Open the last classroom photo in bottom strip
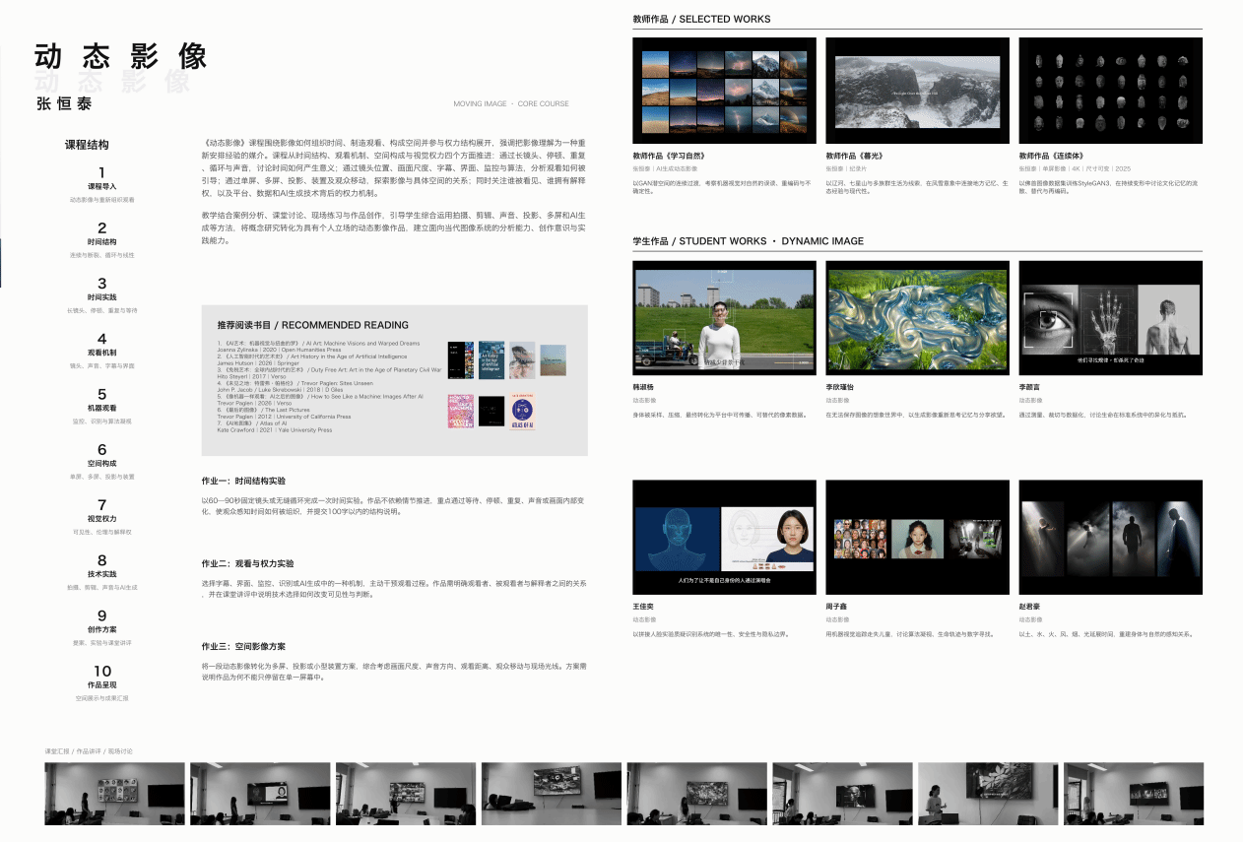The image size is (1243, 842). click(x=1134, y=793)
